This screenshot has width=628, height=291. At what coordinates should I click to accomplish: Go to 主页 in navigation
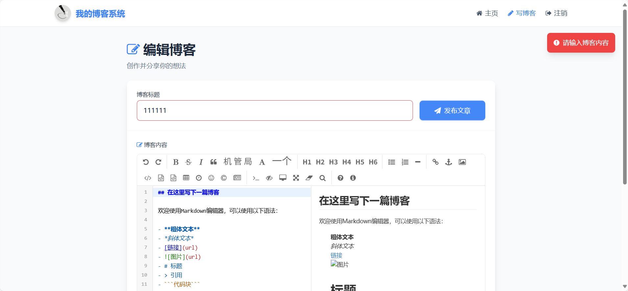[487, 13]
